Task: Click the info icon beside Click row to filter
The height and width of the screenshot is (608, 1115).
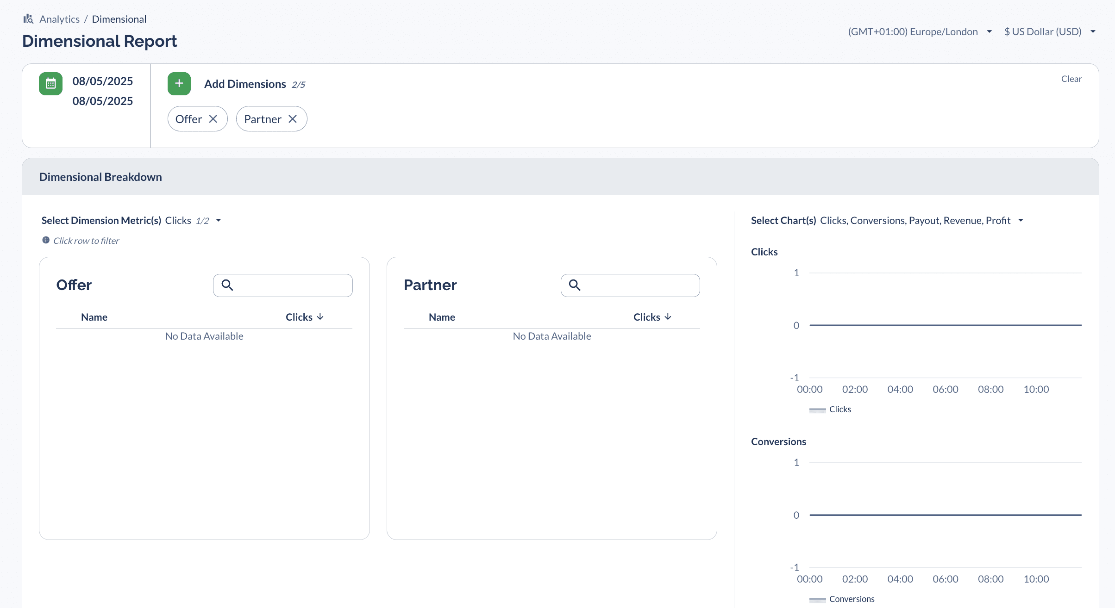Action: tap(46, 240)
